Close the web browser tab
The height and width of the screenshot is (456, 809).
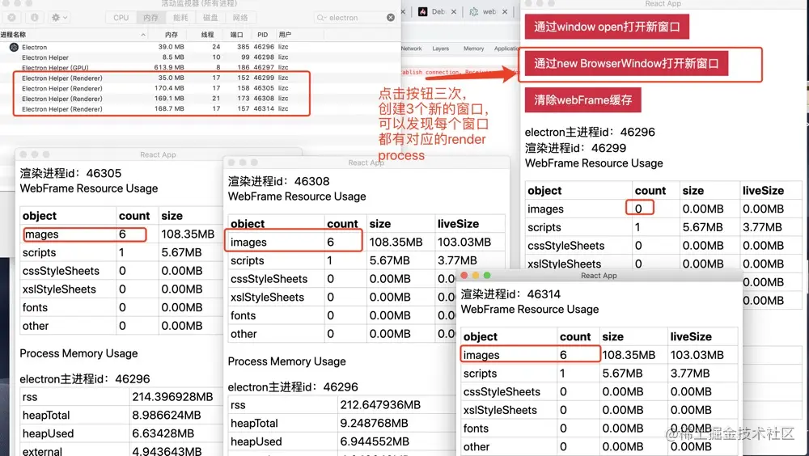505,11
